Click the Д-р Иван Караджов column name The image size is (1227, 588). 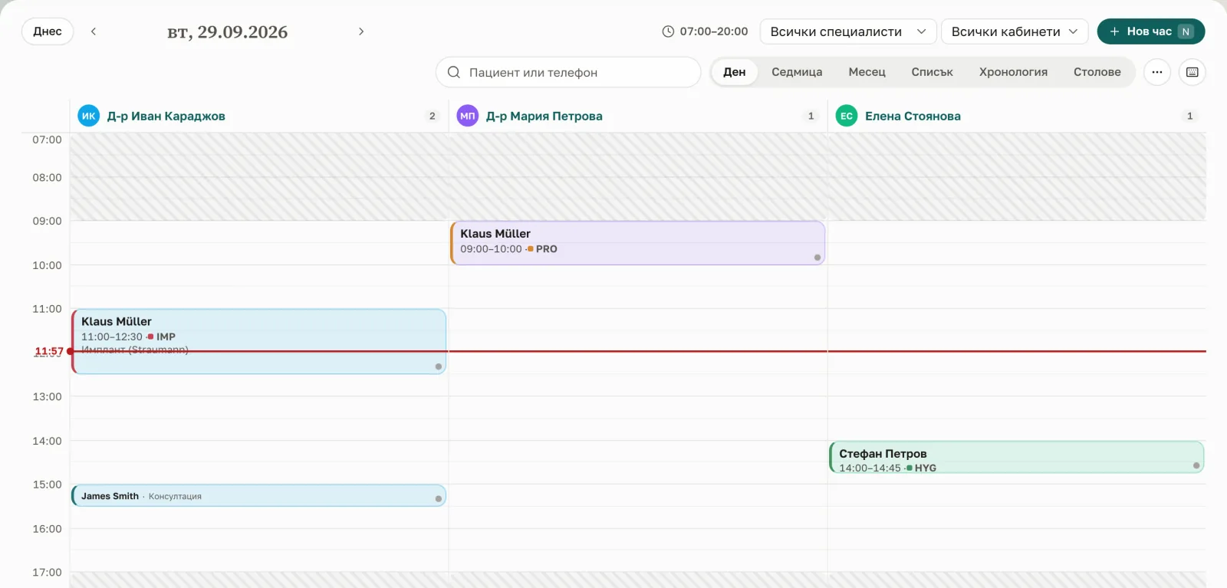[166, 117]
